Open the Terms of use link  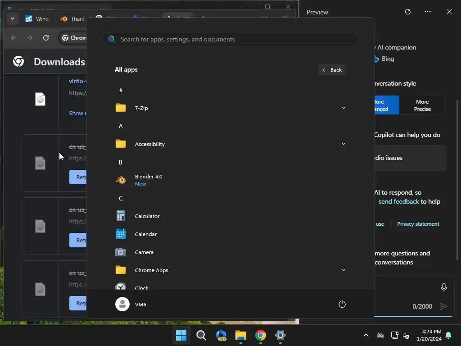380,224
